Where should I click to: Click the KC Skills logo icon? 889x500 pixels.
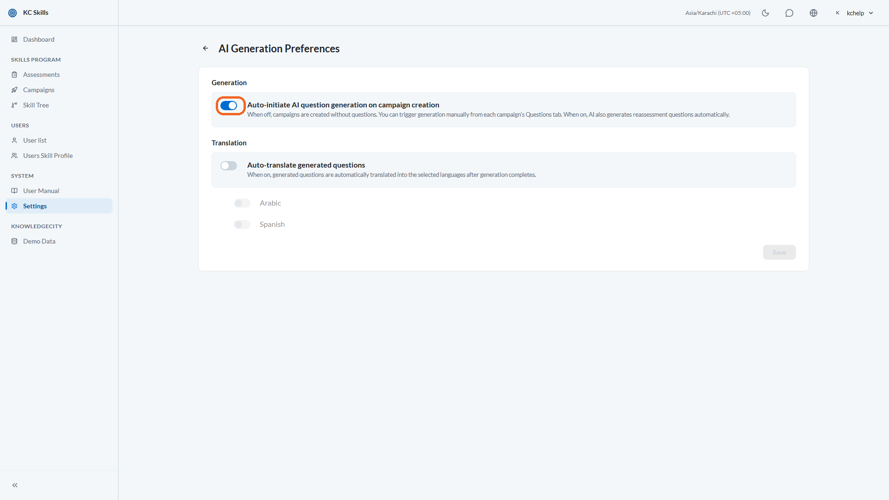click(13, 13)
